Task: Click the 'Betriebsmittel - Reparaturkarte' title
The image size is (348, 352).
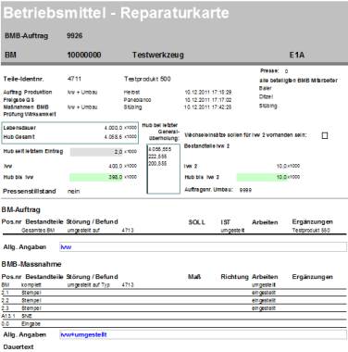Action: pos(117,13)
